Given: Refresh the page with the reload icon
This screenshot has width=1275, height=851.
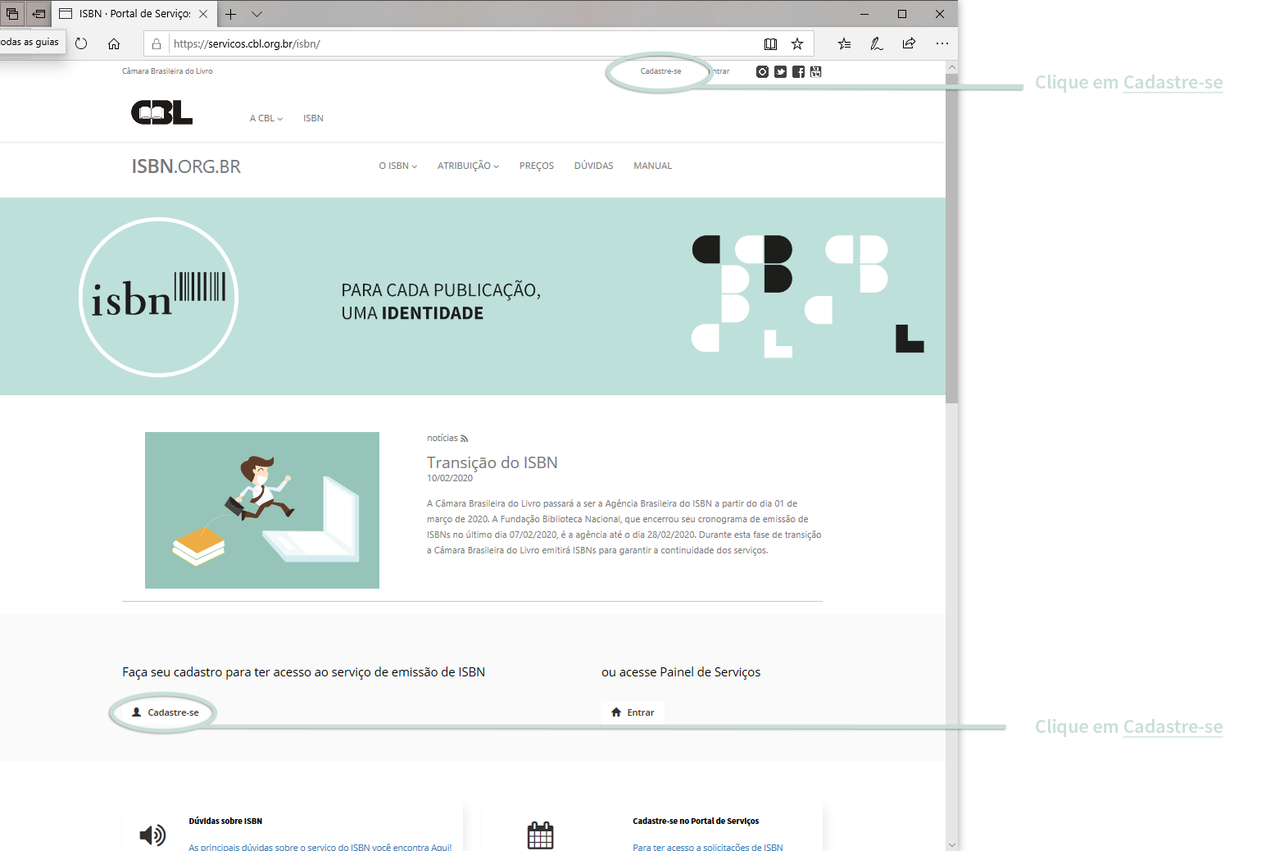Looking at the screenshot, I should pos(81,43).
